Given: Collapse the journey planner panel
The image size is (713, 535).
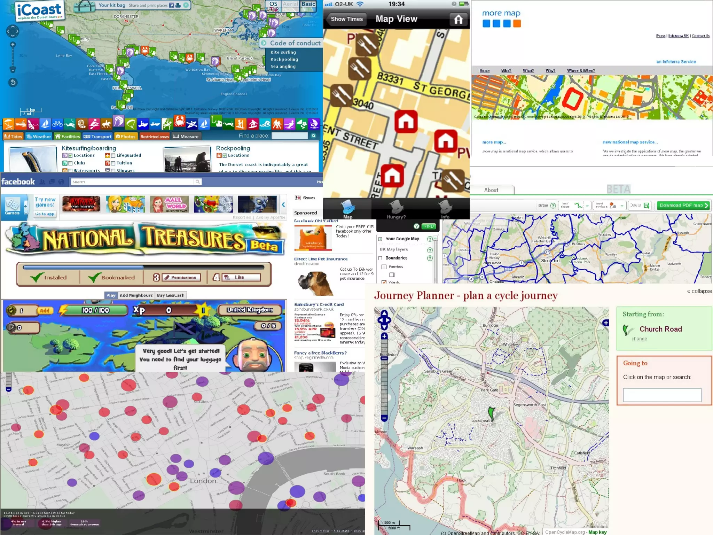Looking at the screenshot, I should pos(699,291).
